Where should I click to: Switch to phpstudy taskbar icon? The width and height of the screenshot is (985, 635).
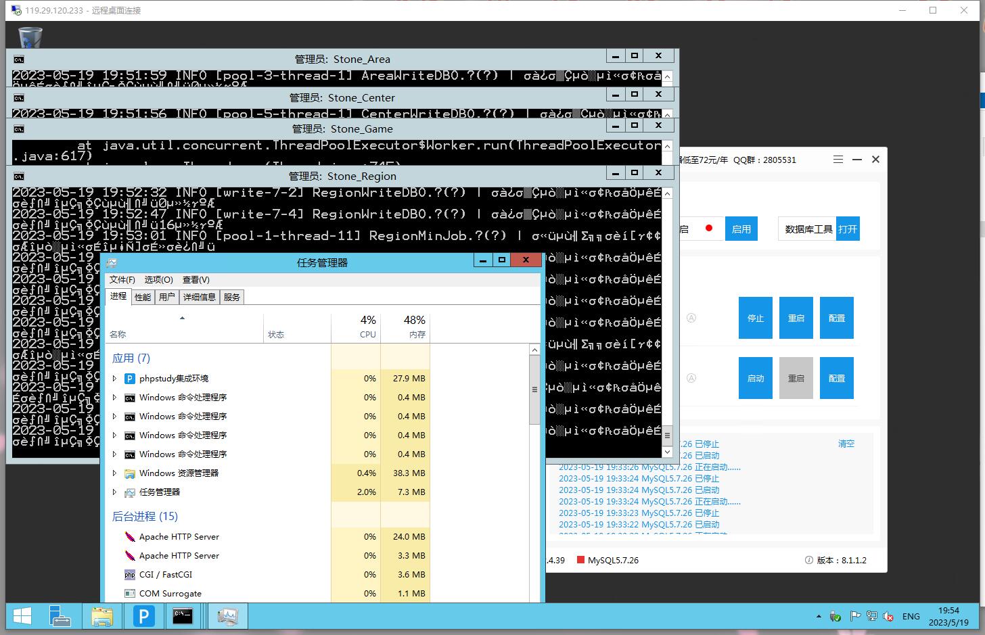click(143, 616)
